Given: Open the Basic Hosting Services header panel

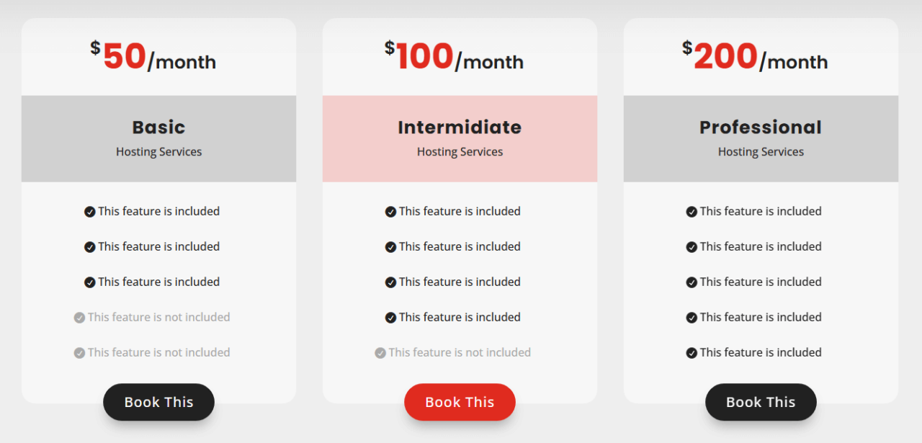Looking at the screenshot, I should point(158,138).
